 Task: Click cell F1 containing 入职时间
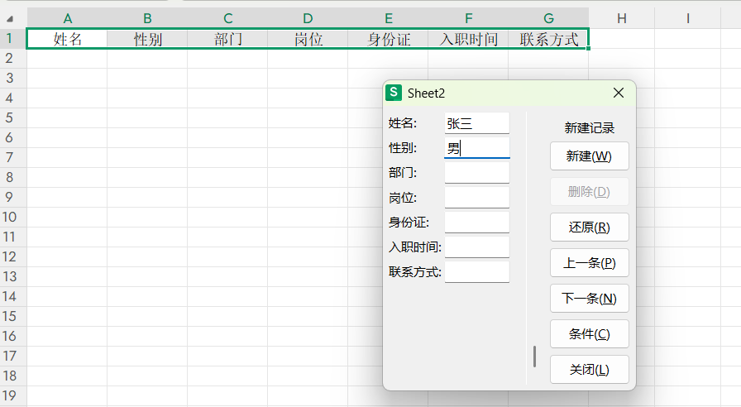[468, 39]
